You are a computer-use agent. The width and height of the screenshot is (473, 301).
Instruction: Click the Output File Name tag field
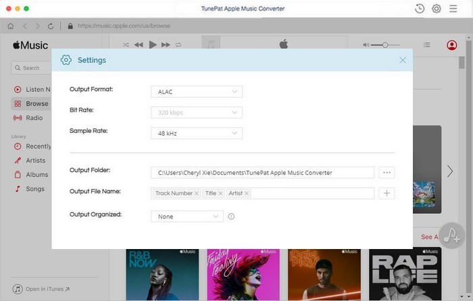262,193
